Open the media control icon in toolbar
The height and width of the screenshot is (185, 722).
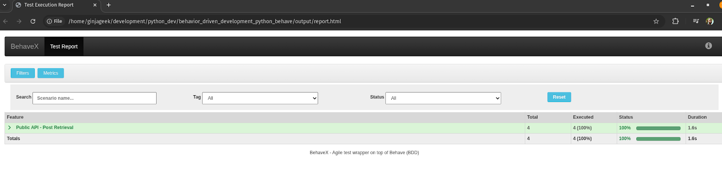[x=695, y=21]
